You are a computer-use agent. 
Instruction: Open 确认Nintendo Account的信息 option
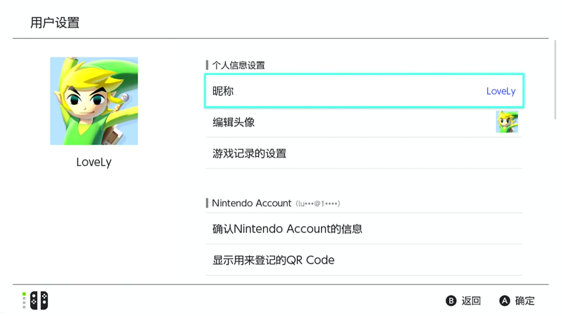[x=364, y=228]
